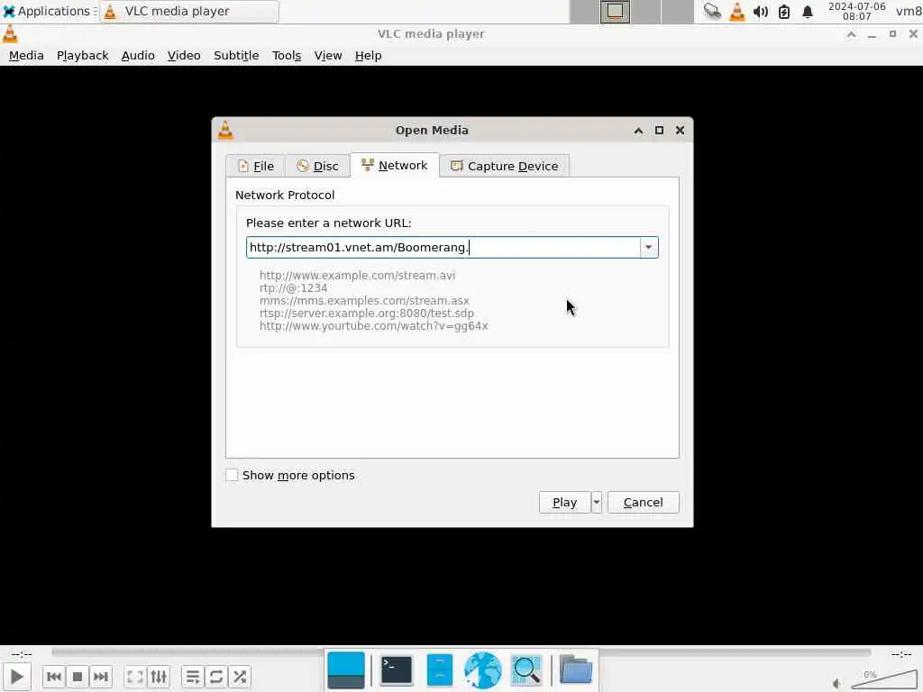The image size is (923, 692).
Task: Skip to next media track
Action: coord(101,677)
